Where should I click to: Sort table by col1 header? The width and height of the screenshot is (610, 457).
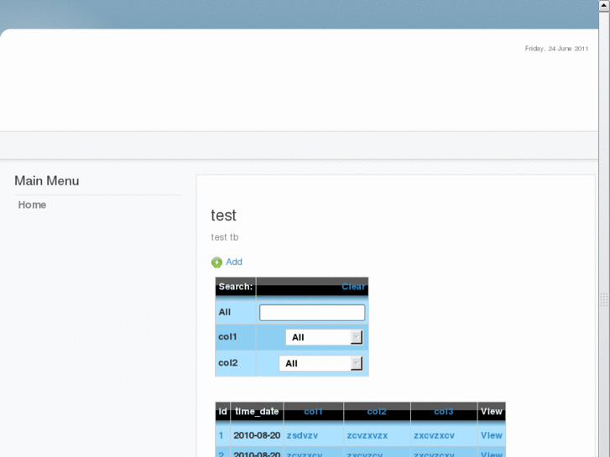pyautogui.click(x=313, y=412)
